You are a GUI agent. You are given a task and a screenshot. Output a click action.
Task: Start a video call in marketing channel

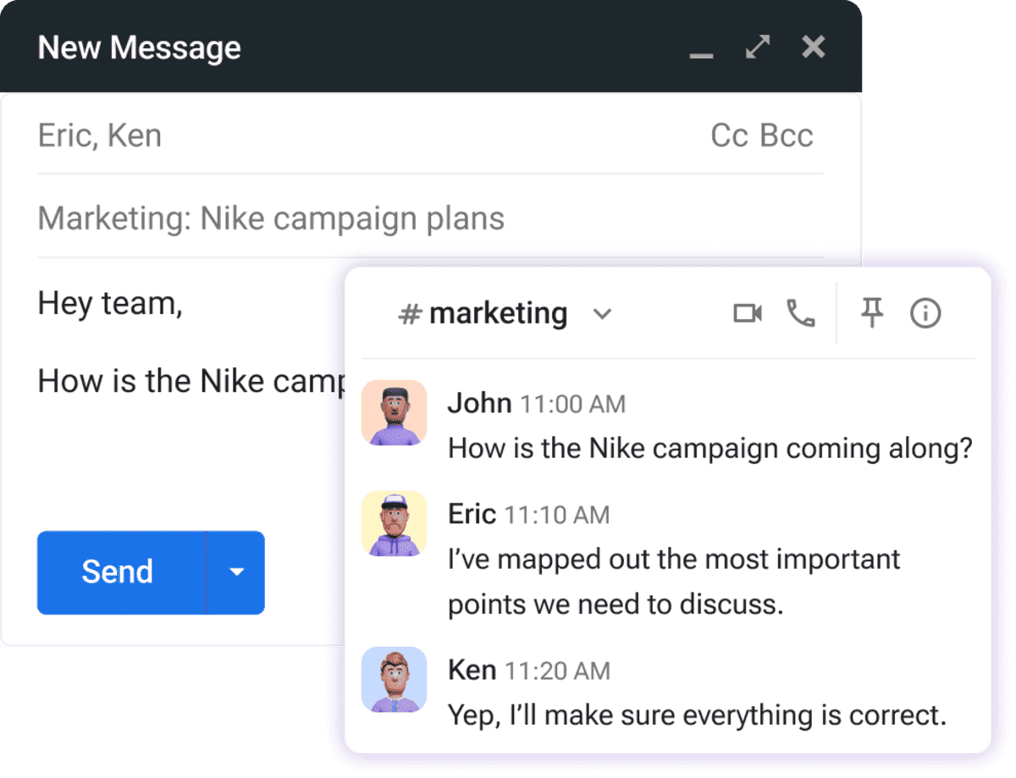point(748,312)
